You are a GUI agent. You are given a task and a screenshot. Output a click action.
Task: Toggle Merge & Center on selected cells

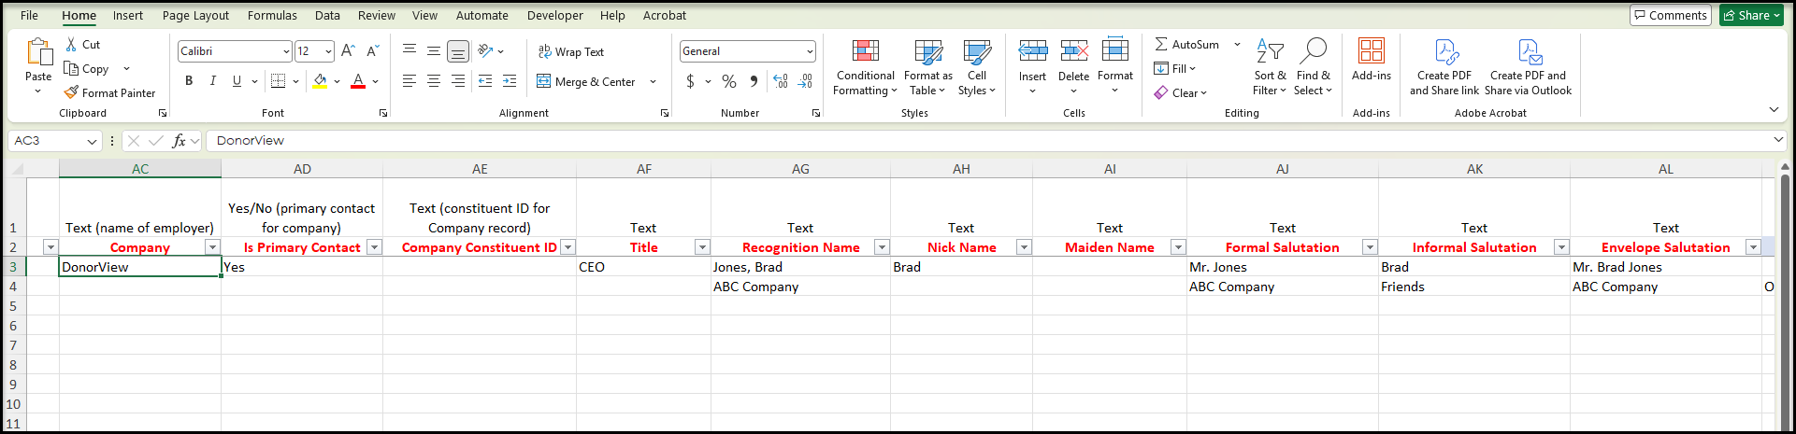click(x=586, y=81)
